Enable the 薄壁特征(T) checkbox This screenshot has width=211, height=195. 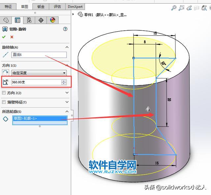(4, 102)
